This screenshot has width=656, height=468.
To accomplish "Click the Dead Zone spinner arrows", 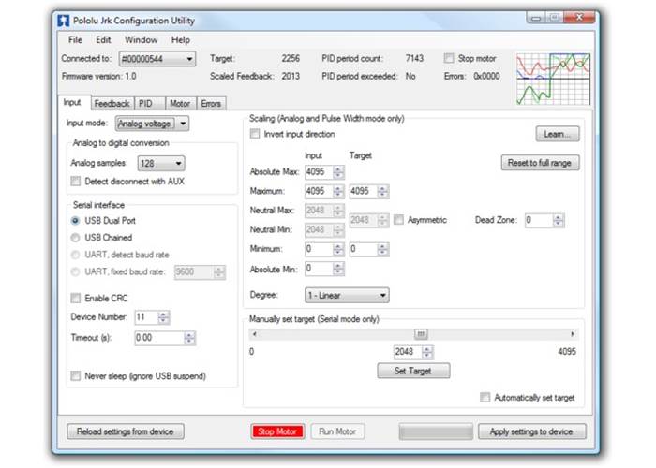I will [559, 221].
